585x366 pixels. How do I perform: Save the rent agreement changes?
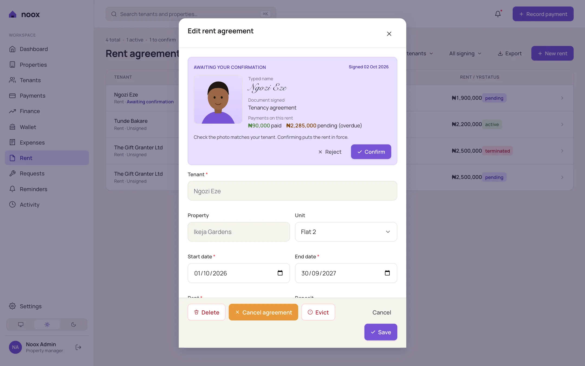[x=381, y=332]
